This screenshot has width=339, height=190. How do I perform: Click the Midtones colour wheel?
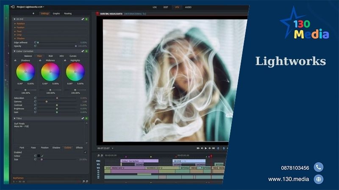click(x=50, y=72)
